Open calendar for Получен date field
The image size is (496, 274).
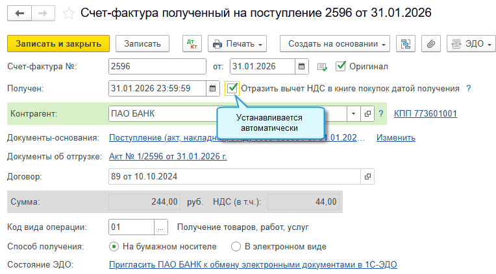point(212,88)
